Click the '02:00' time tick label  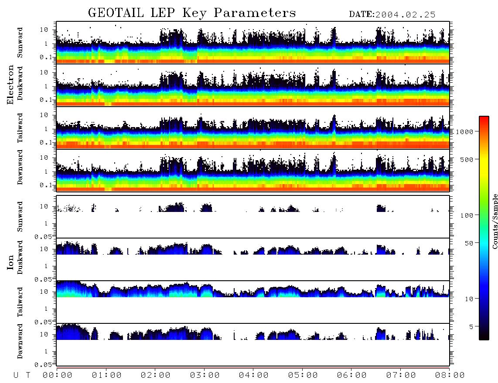coord(155,375)
